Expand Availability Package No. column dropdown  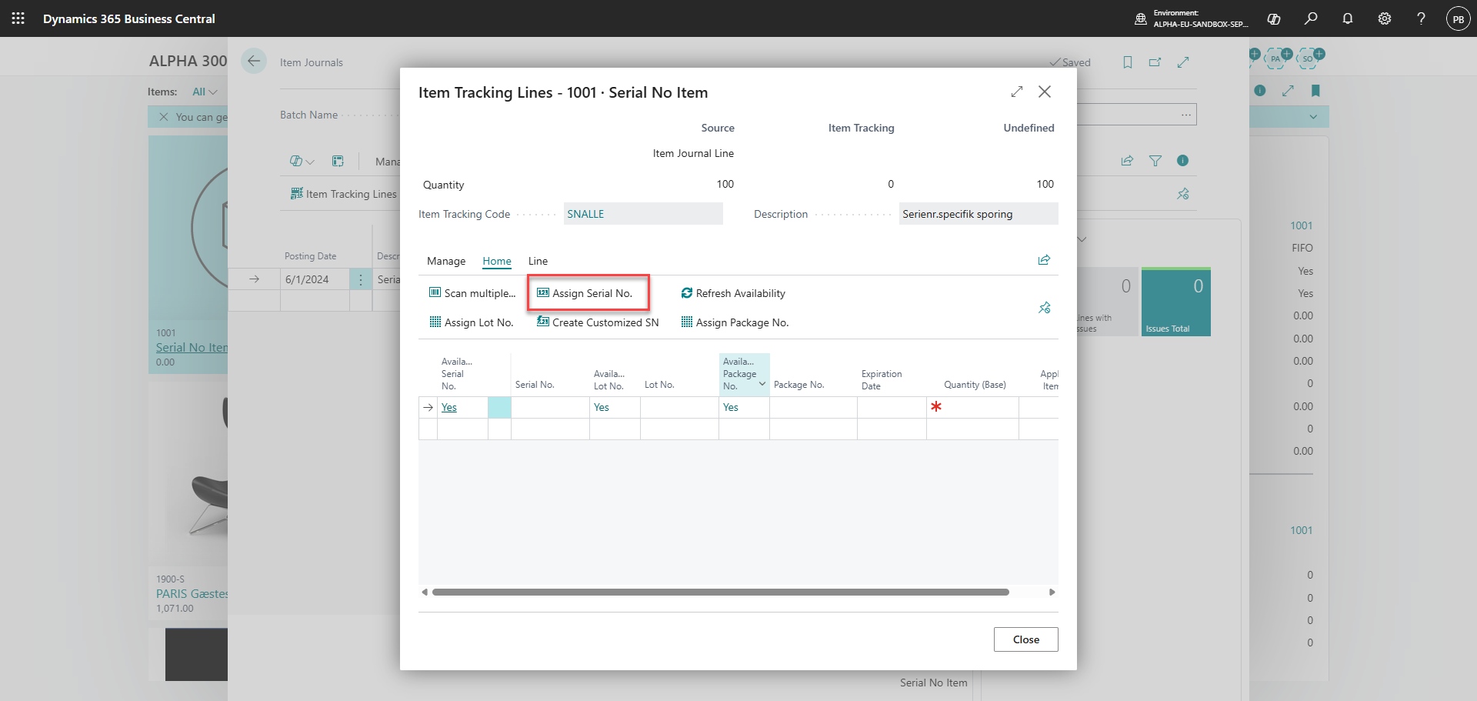point(762,384)
